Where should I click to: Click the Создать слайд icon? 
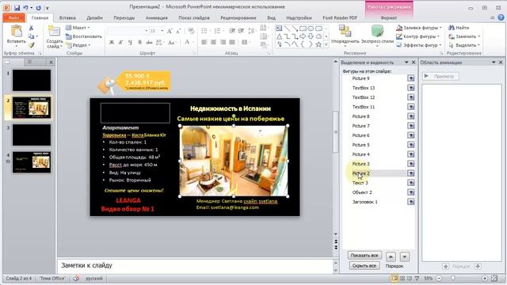(x=54, y=32)
